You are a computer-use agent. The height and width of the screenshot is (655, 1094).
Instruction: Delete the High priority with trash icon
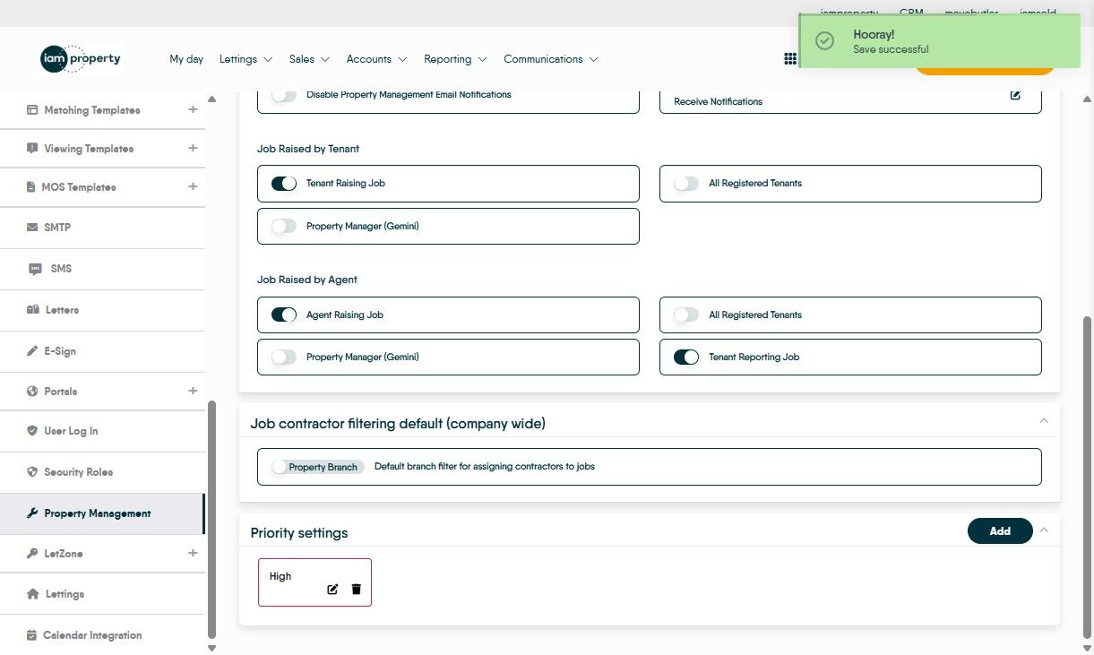356,589
